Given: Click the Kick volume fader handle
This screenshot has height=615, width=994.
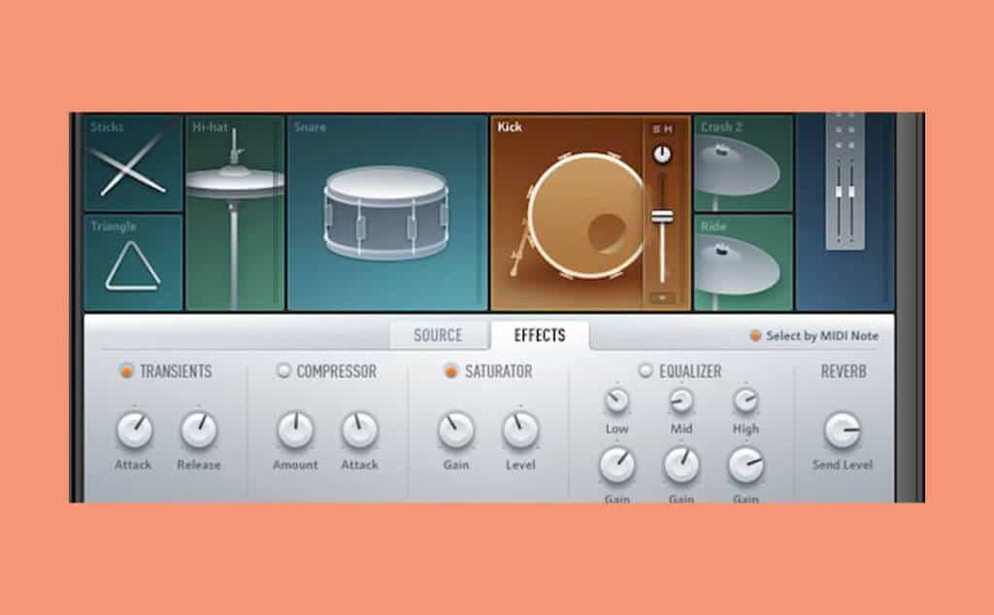Looking at the screenshot, I should pyautogui.click(x=662, y=216).
